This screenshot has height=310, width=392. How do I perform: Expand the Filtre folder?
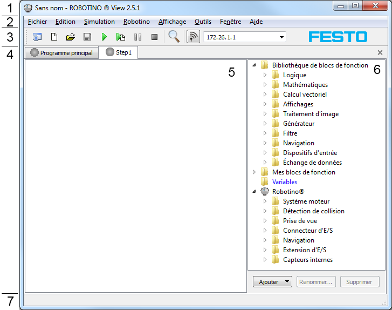265,133
